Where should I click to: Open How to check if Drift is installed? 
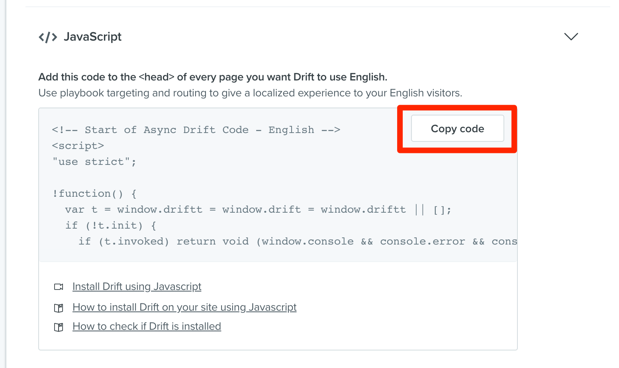tap(147, 326)
